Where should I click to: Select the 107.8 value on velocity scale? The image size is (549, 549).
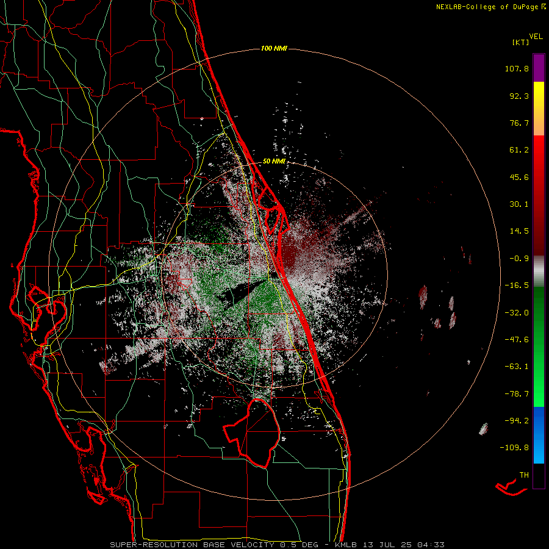(517, 68)
